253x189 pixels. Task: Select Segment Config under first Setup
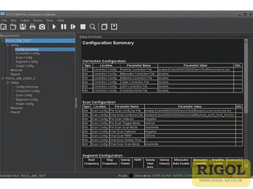point(27,62)
